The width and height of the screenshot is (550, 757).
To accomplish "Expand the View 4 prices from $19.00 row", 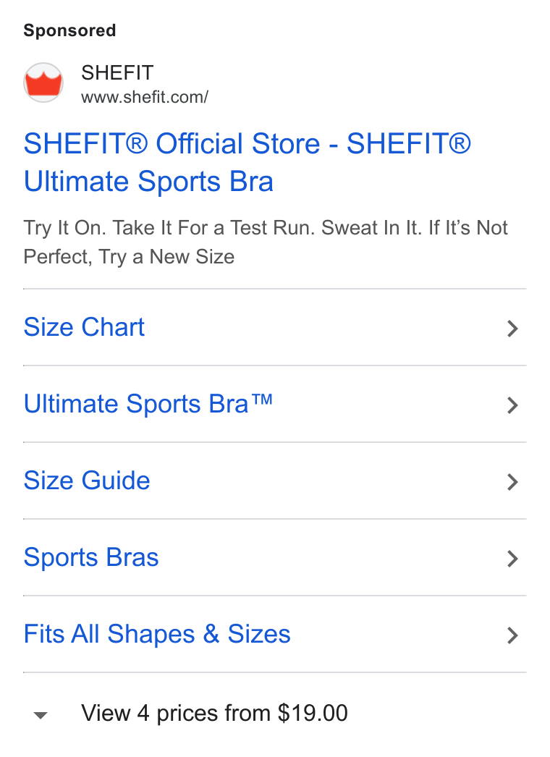I will (x=275, y=714).
